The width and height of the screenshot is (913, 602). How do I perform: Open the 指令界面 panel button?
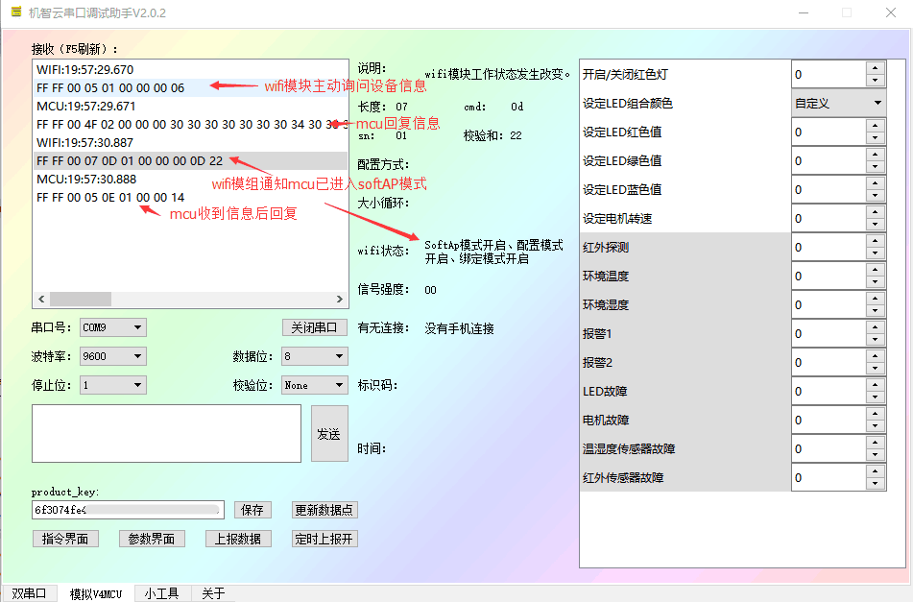tap(65, 538)
